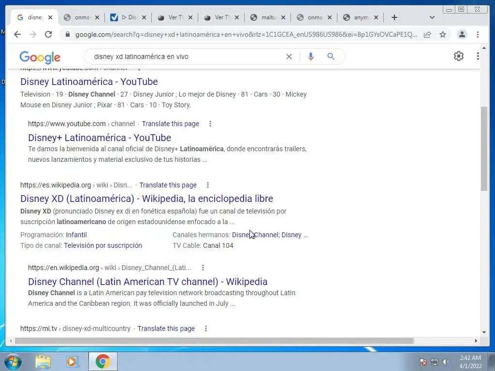The height and width of the screenshot is (371, 495).
Task: Open File Explorer from the taskbar
Action: coord(43,361)
